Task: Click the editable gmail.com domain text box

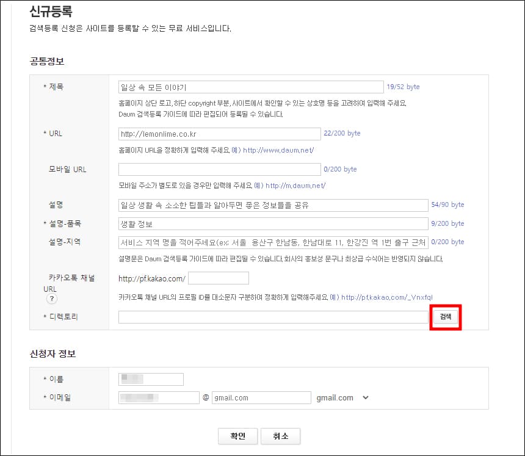Action: click(261, 397)
